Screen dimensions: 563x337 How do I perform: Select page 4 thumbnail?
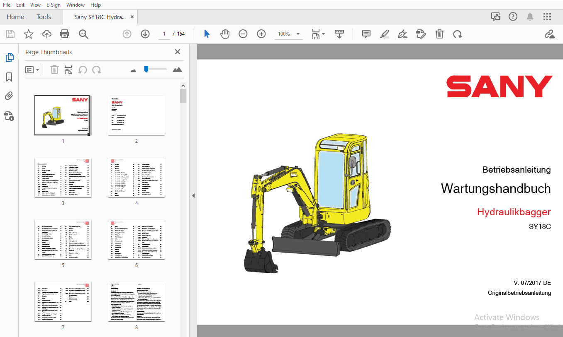[136, 178]
